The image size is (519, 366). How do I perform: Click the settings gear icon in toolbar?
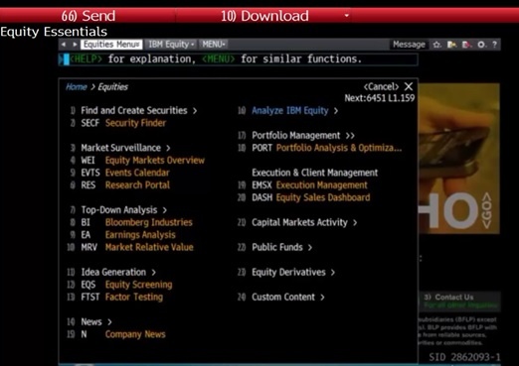coord(481,45)
